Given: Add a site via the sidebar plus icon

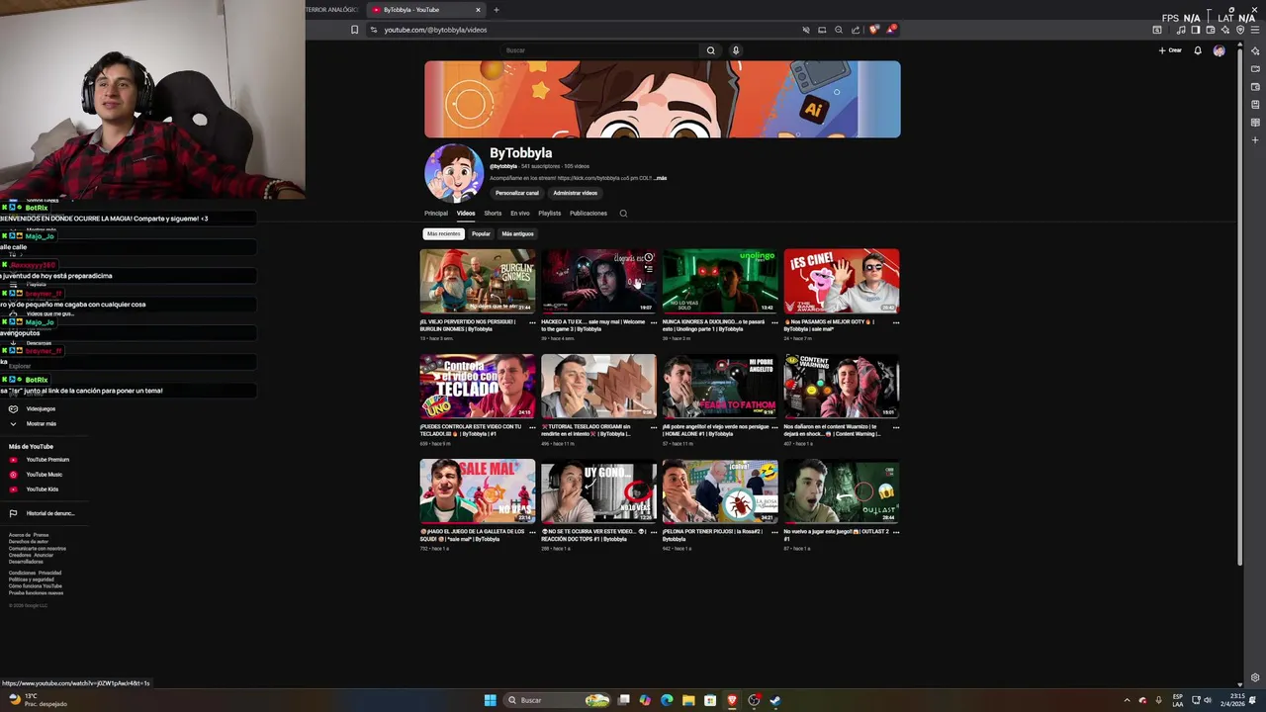Looking at the screenshot, I should pos(1255,140).
